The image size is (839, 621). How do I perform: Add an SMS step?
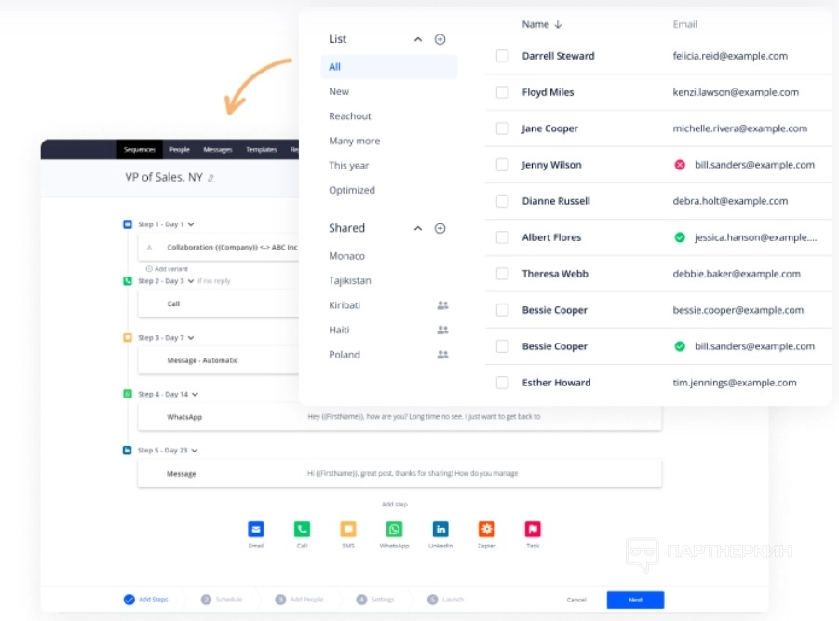point(348,529)
